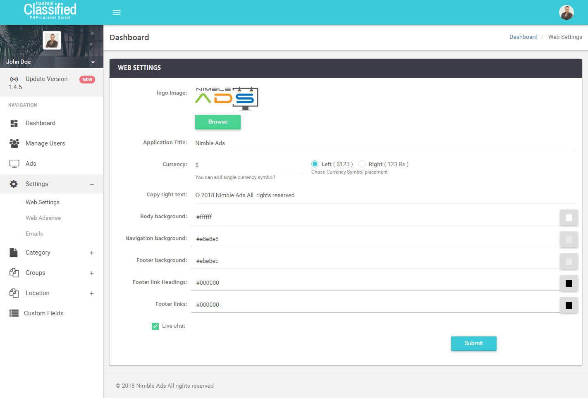Click the Ads monitor icon
588x398 pixels.
pos(14,164)
